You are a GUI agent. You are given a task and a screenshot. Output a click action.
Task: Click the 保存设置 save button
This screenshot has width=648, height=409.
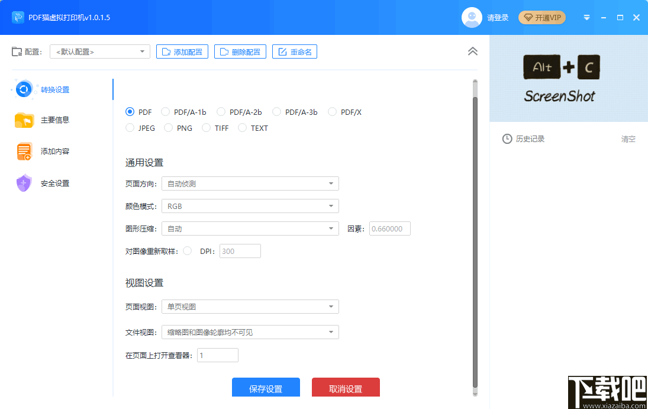coord(266,387)
